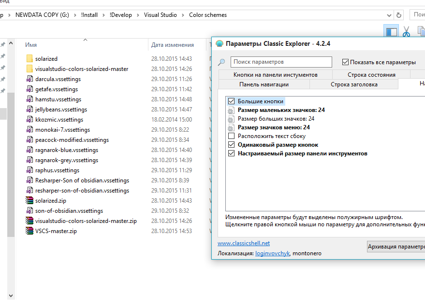Toggle the Показать все параметры checkbox
The width and height of the screenshot is (425, 304).
pos(345,62)
